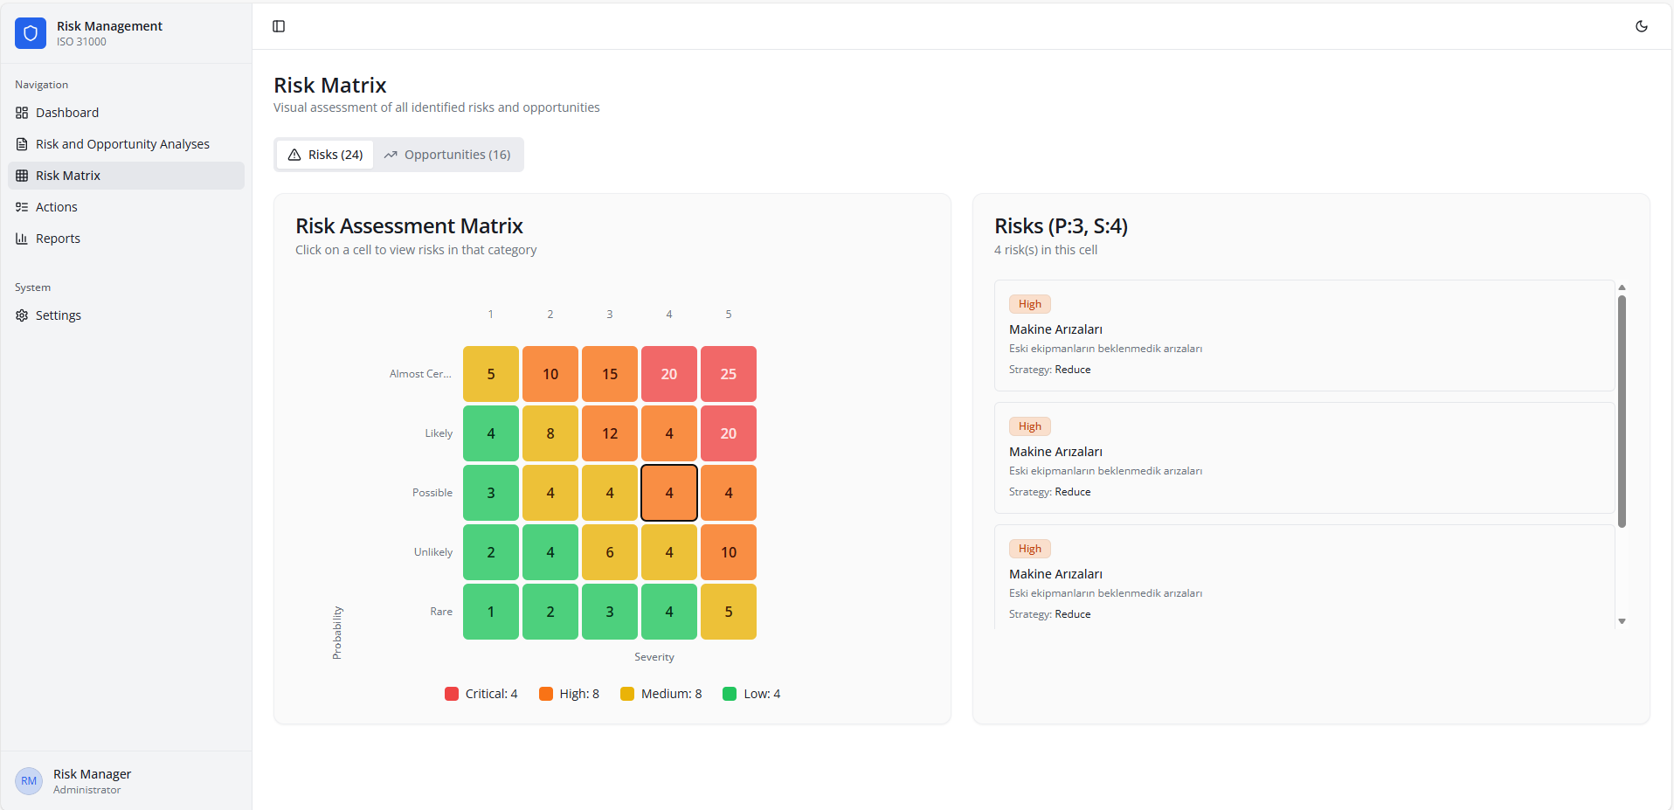Select the red matrix cell showing 25

point(728,373)
